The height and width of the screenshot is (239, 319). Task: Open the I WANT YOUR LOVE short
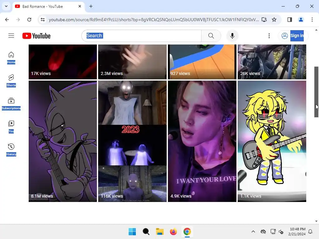202,141
